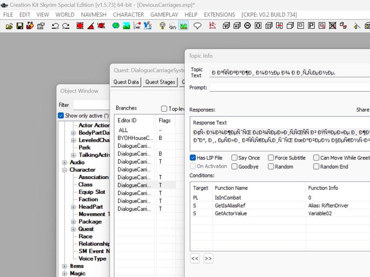Image resolution: width=370 pixels, height=277 pixels.
Task: Toggle the SKY toolbar icon
Action: pos(173,26)
